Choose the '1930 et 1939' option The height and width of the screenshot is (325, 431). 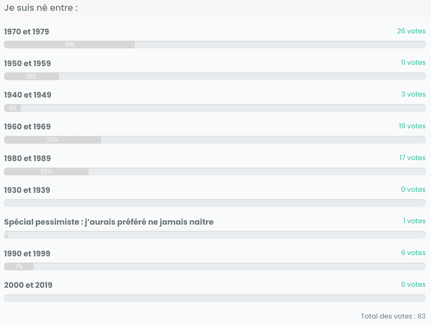click(27, 190)
